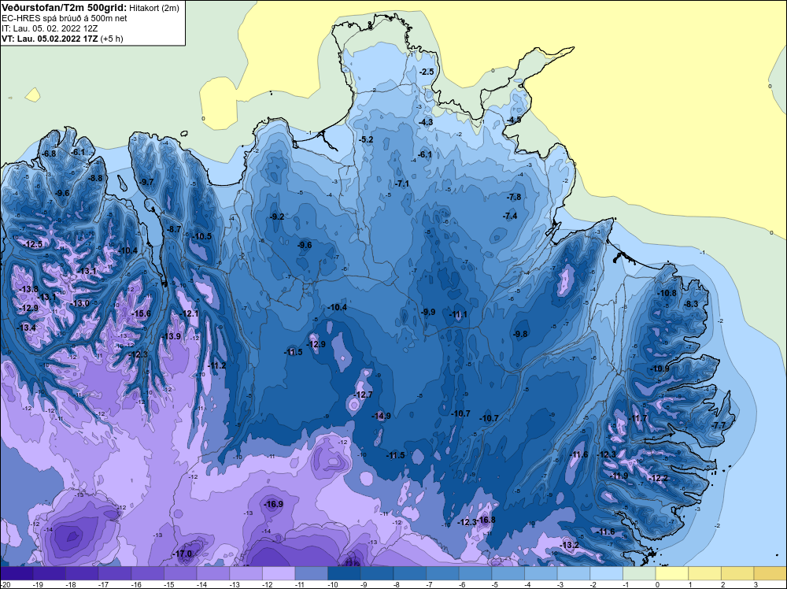The height and width of the screenshot is (589, 787).
Task: Click the legend label '-5' on the color bar
Action: pos(494,584)
